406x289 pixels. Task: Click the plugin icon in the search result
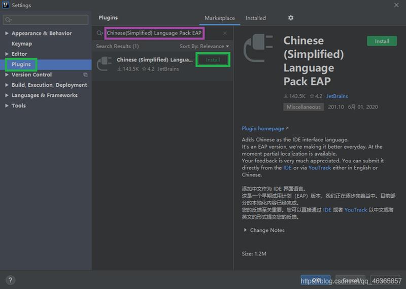pyautogui.click(x=105, y=64)
